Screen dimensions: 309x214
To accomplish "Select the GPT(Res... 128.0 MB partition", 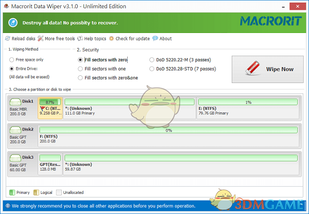I will (50, 164).
